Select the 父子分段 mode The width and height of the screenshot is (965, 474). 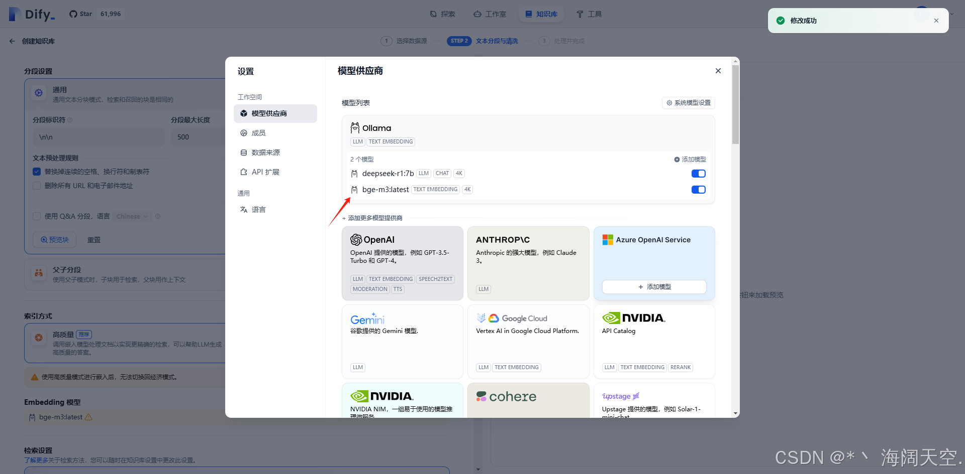coord(126,274)
